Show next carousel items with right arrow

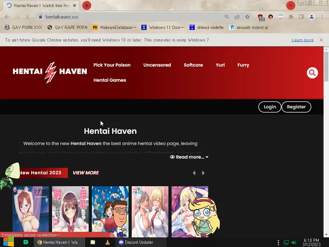point(203,173)
